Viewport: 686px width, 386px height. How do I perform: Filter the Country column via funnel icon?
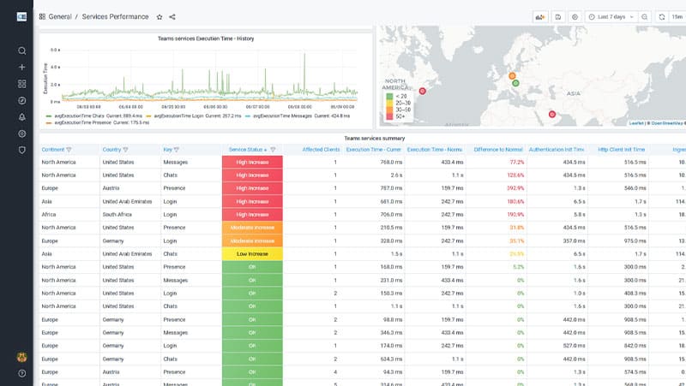125,150
